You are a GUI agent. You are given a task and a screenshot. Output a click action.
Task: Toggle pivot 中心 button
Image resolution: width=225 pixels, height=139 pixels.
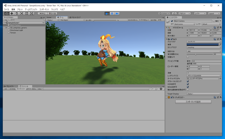tap(42, 14)
